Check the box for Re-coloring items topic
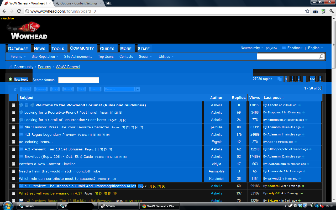The image size is (336, 210). [x=13, y=142]
